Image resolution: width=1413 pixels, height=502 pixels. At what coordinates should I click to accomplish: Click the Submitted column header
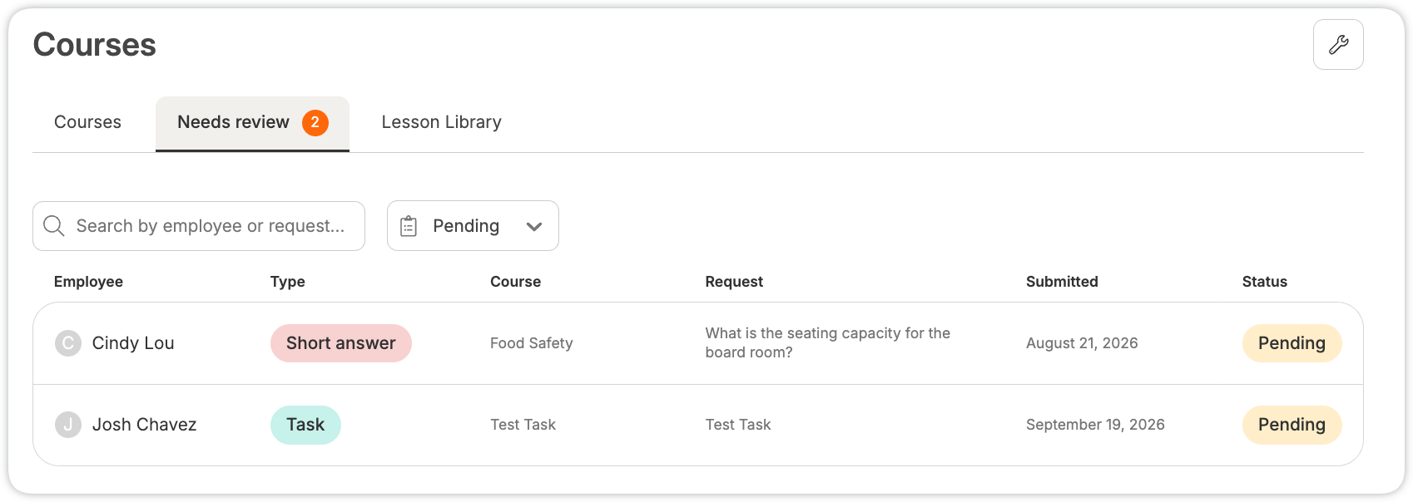(x=1062, y=282)
